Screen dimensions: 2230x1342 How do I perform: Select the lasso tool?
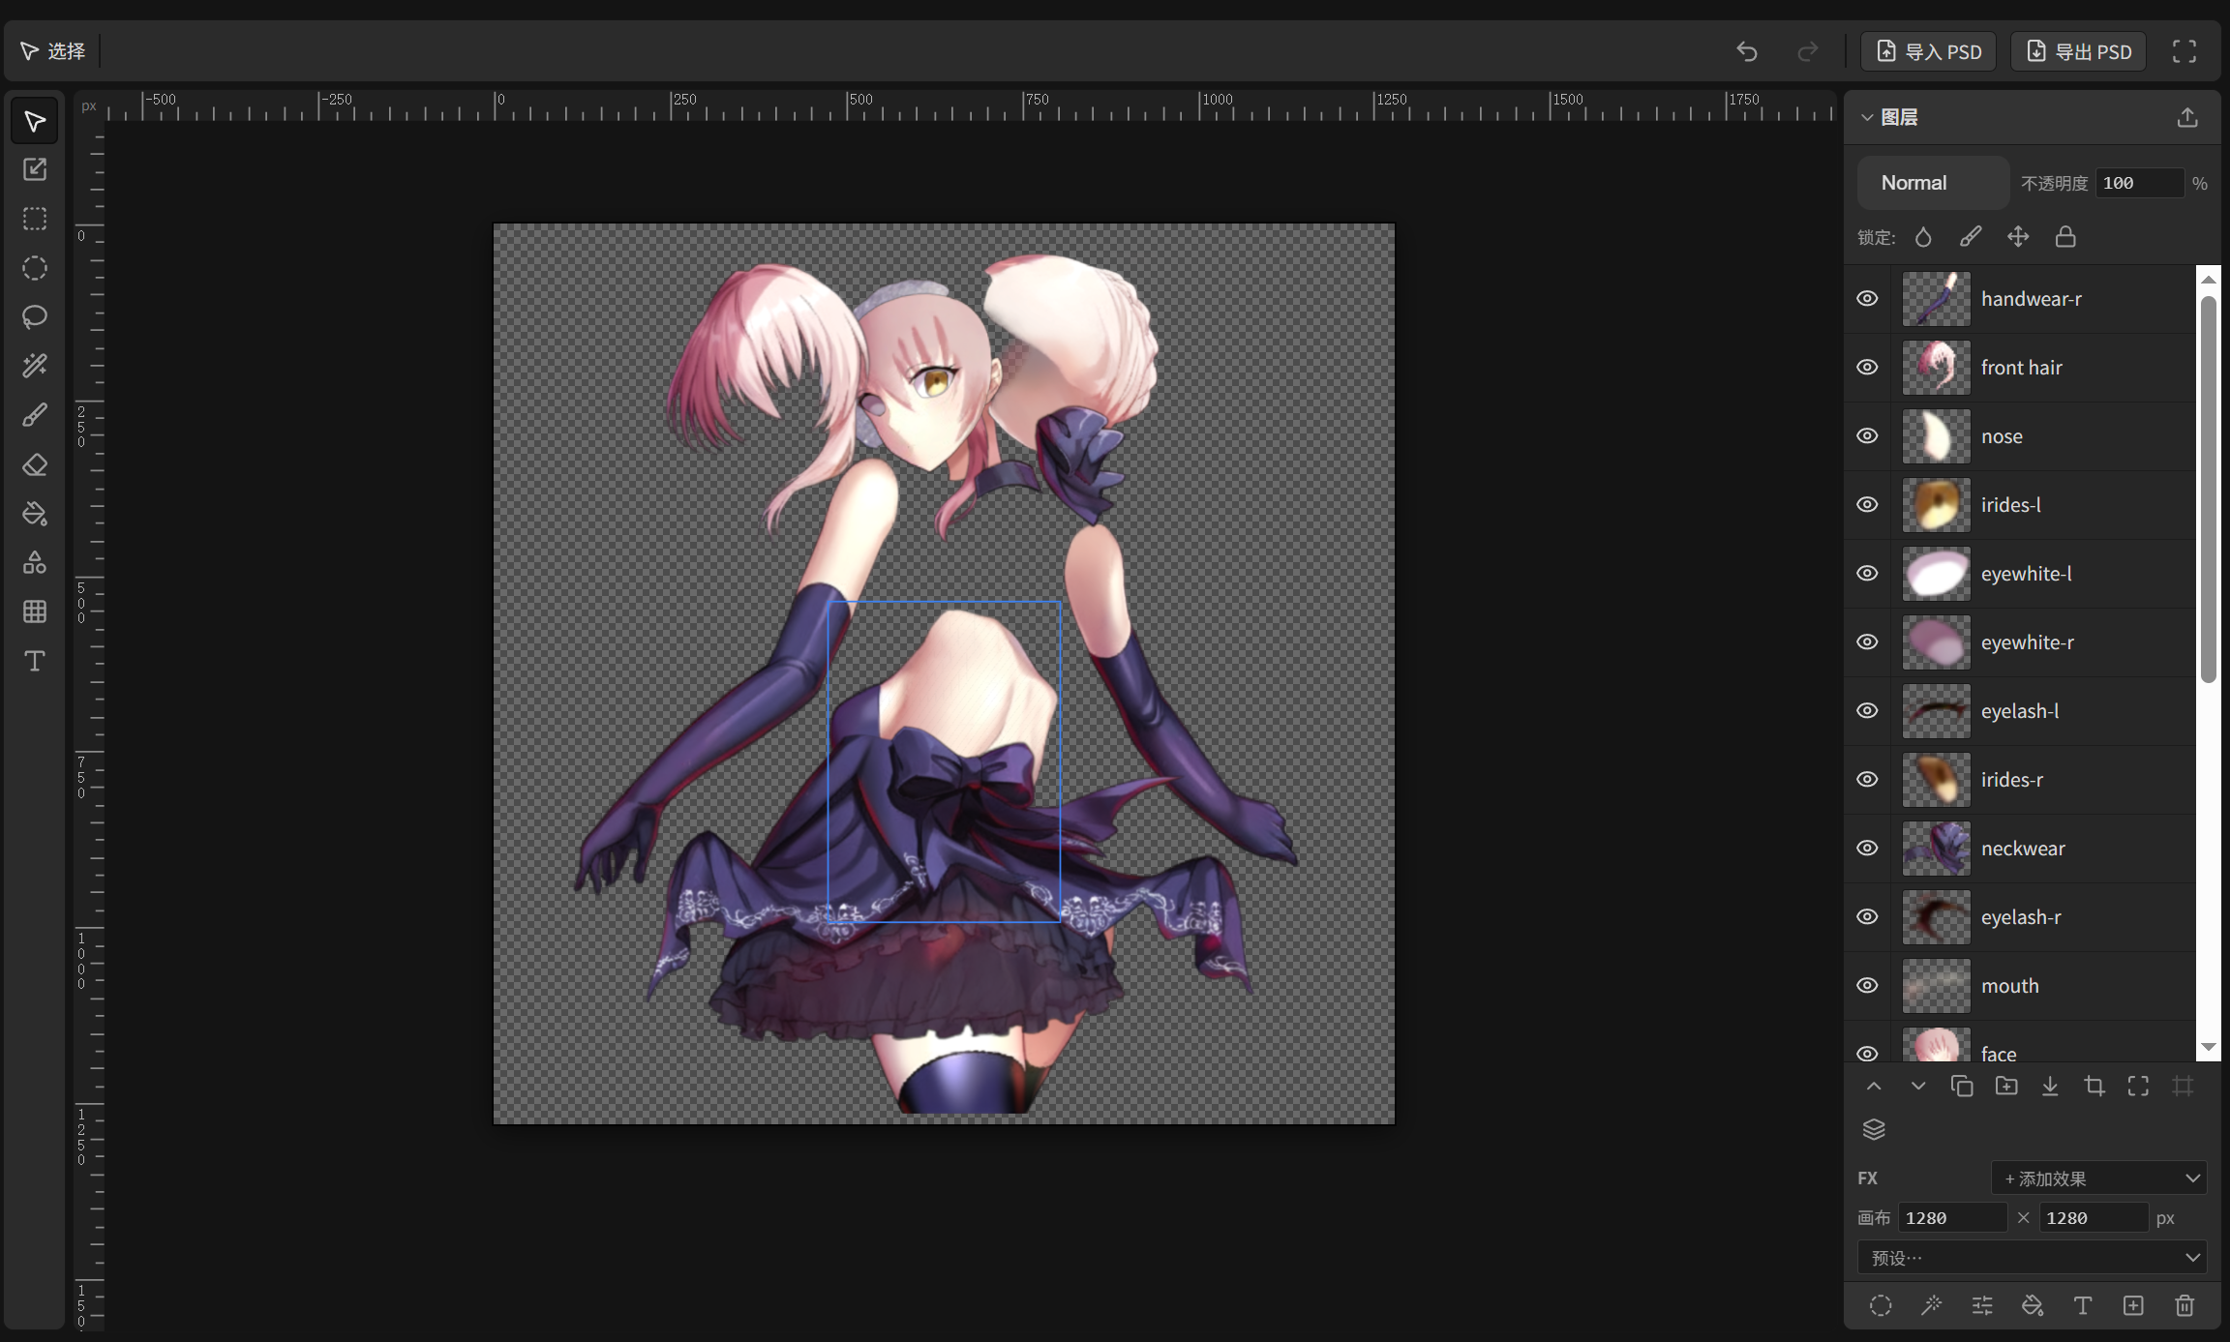(35, 316)
